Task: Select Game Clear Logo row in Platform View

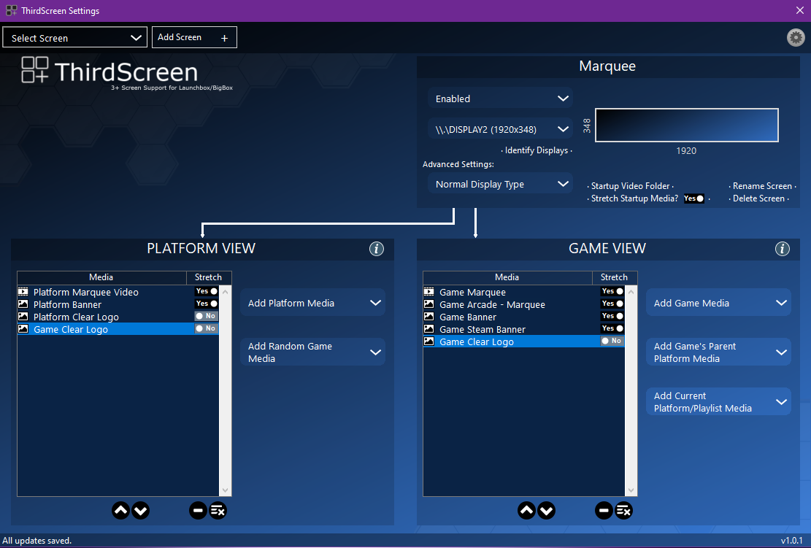Action: tap(118, 329)
